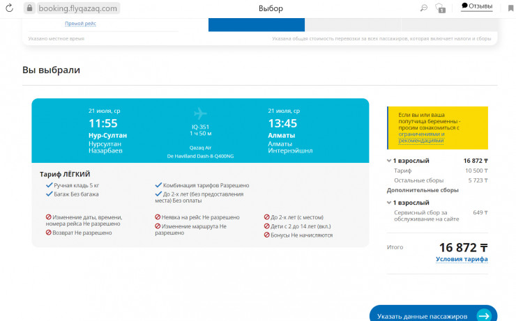Click prohibited icon next to Бонусы Не начисляются

pos(267,235)
